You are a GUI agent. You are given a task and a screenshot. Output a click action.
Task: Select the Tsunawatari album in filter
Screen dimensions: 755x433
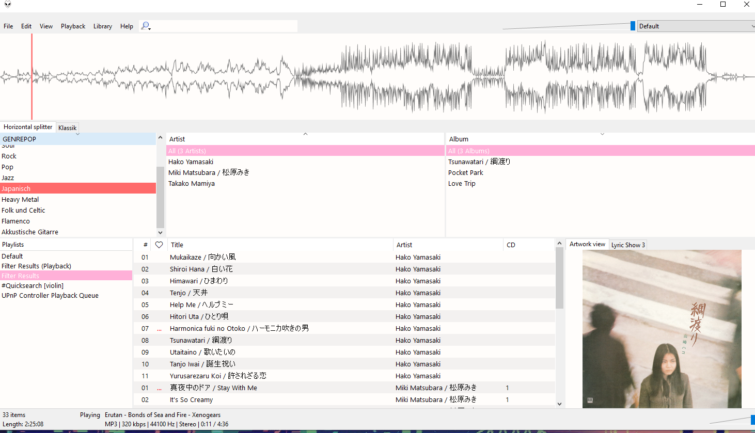pos(601,162)
